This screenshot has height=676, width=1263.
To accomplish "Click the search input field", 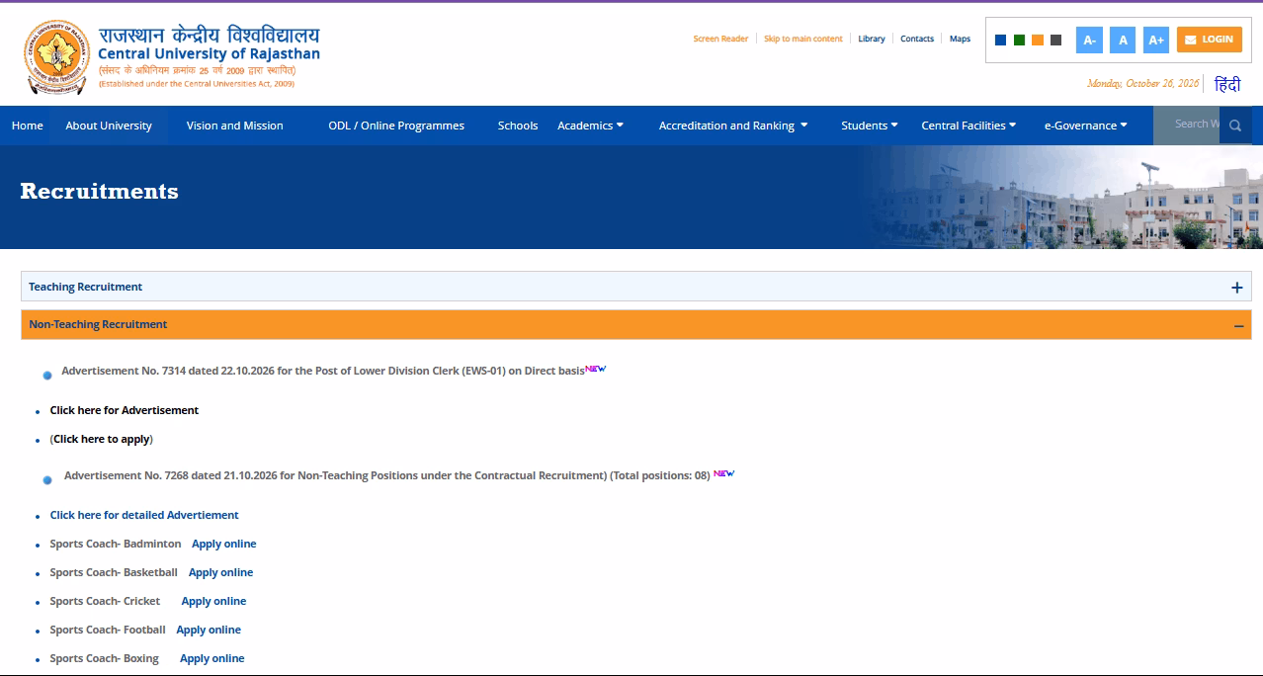I will click(1189, 125).
